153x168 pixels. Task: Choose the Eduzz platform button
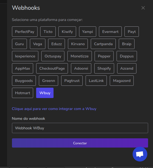coord(57,44)
